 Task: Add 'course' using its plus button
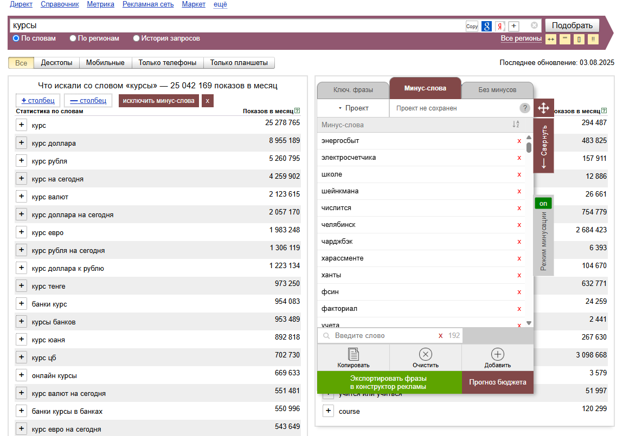click(x=328, y=411)
